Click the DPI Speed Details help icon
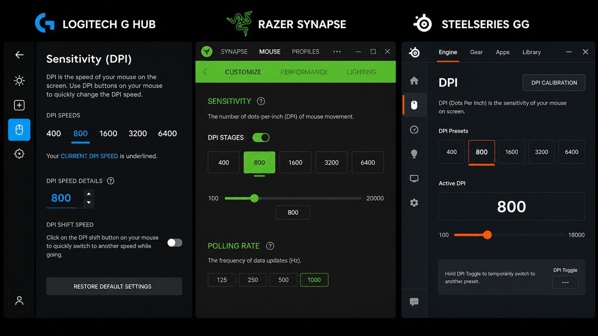The width and height of the screenshot is (598, 336). click(111, 181)
